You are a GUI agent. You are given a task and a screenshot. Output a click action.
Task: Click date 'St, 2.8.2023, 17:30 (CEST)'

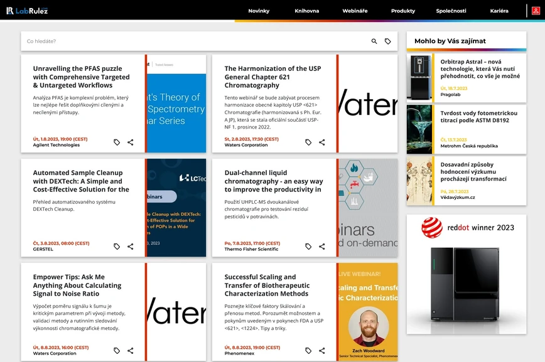pos(251,139)
